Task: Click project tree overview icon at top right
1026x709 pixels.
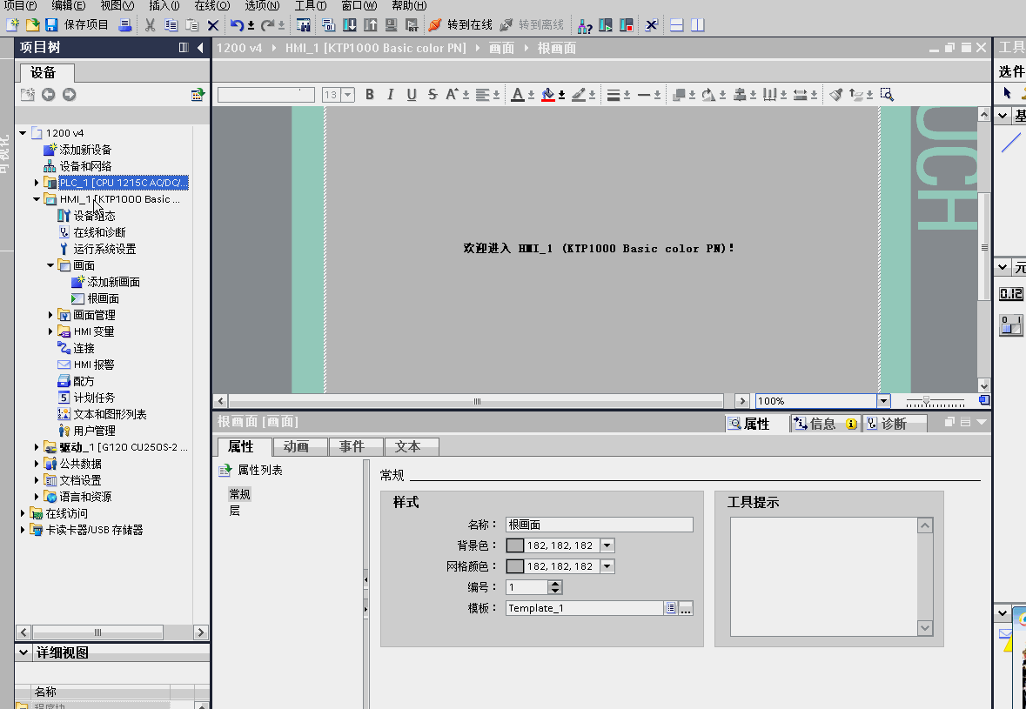Action: 197,94
